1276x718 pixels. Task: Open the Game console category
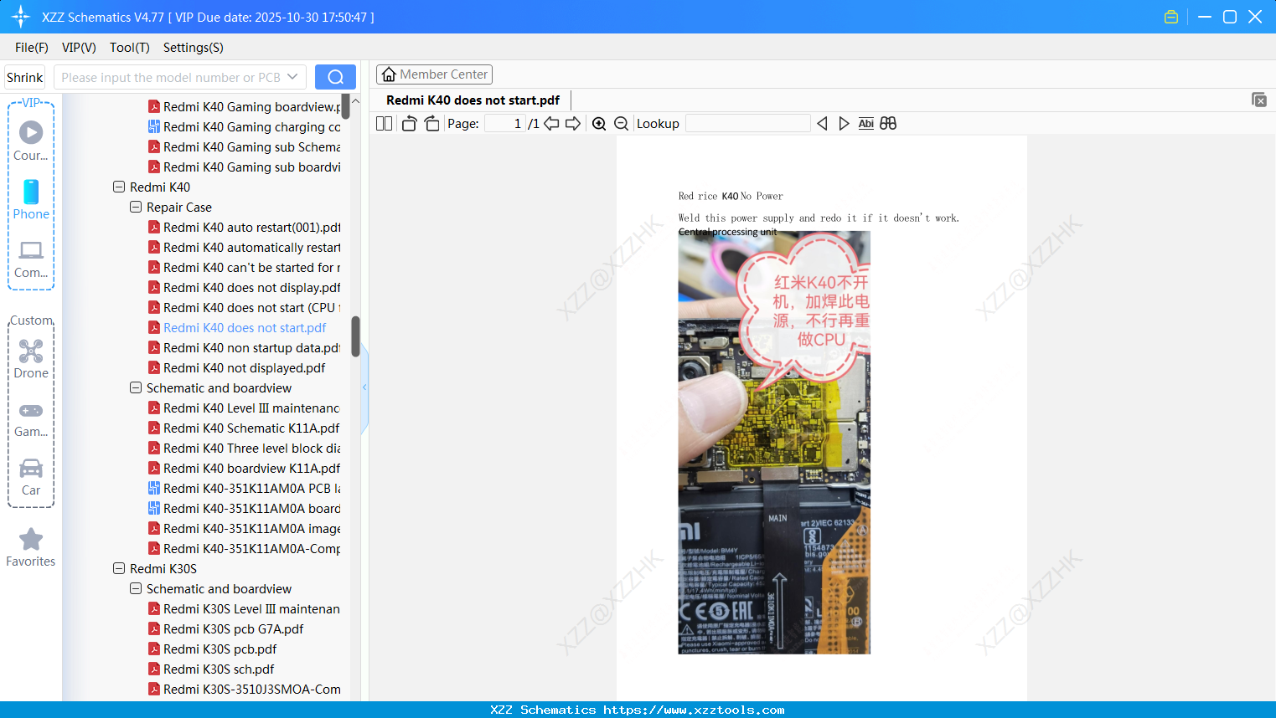(x=31, y=419)
